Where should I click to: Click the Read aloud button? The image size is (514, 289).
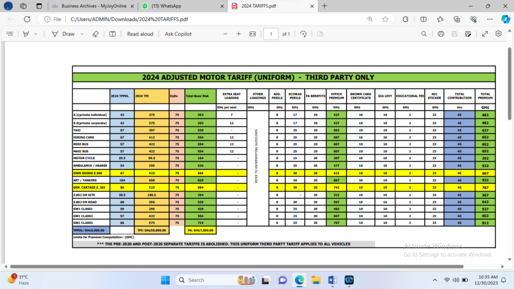pyautogui.click(x=140, y=34)
